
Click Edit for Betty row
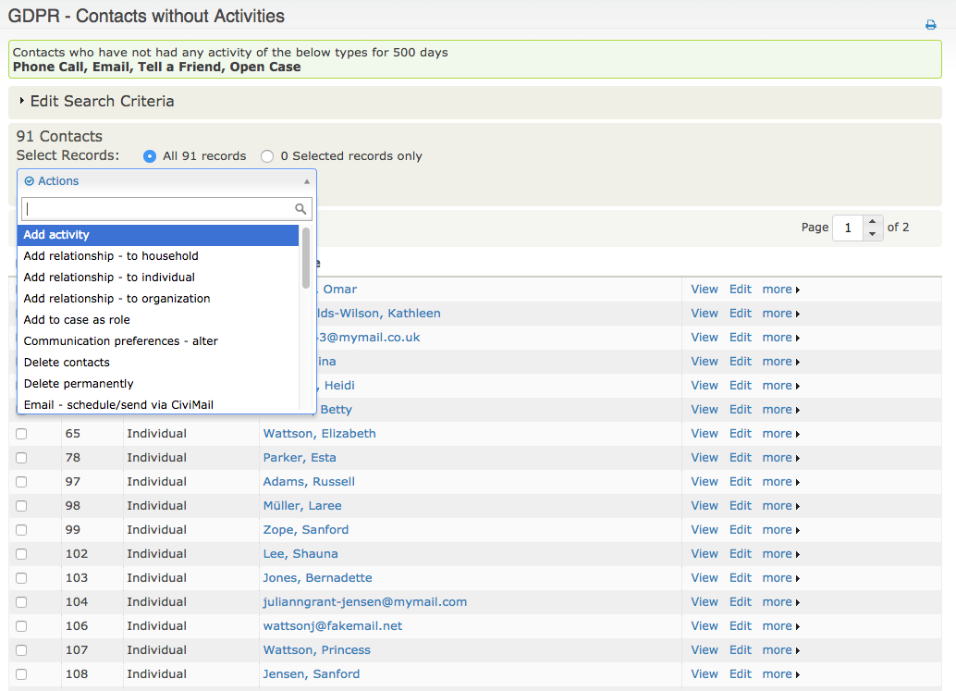(741, 410)
